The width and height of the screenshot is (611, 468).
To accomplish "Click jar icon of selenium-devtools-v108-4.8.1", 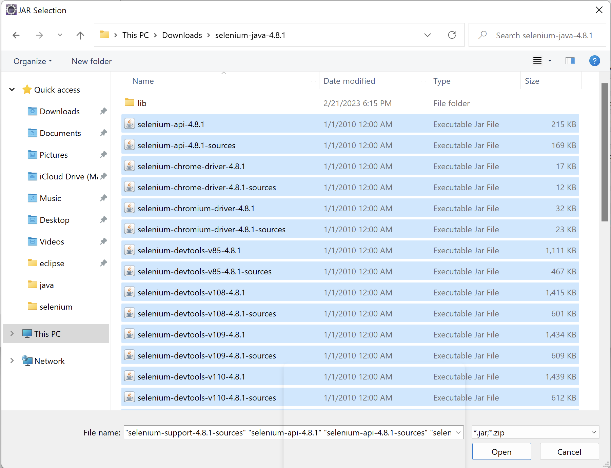I will (x=130, y=292).
